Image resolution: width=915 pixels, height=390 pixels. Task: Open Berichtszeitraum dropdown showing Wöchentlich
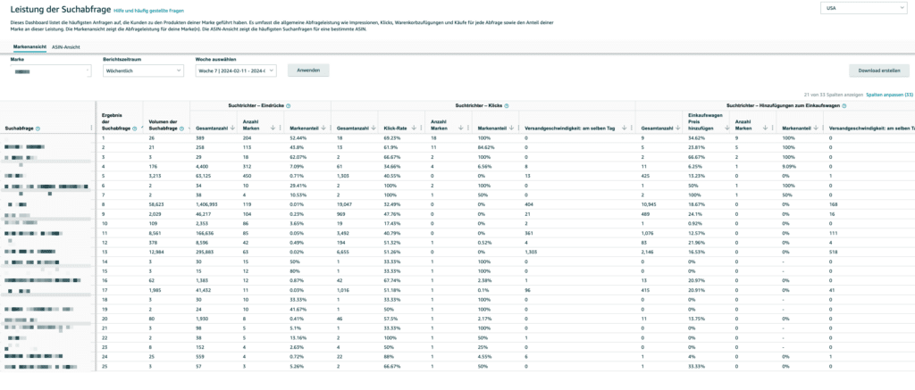(x=143, y=71)
